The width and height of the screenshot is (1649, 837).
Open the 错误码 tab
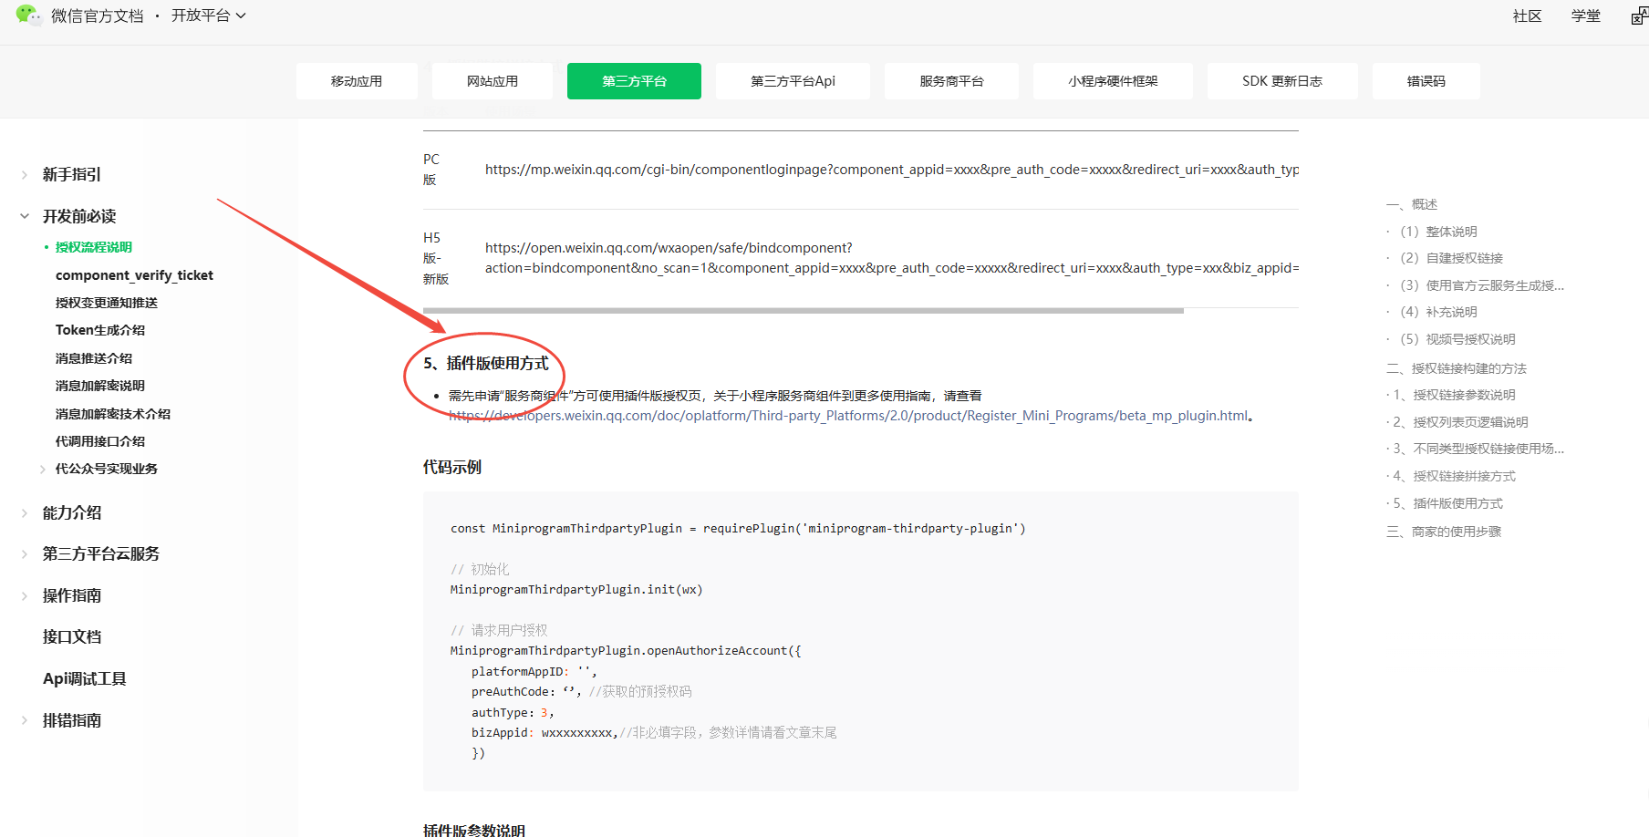pos(1426,81)
